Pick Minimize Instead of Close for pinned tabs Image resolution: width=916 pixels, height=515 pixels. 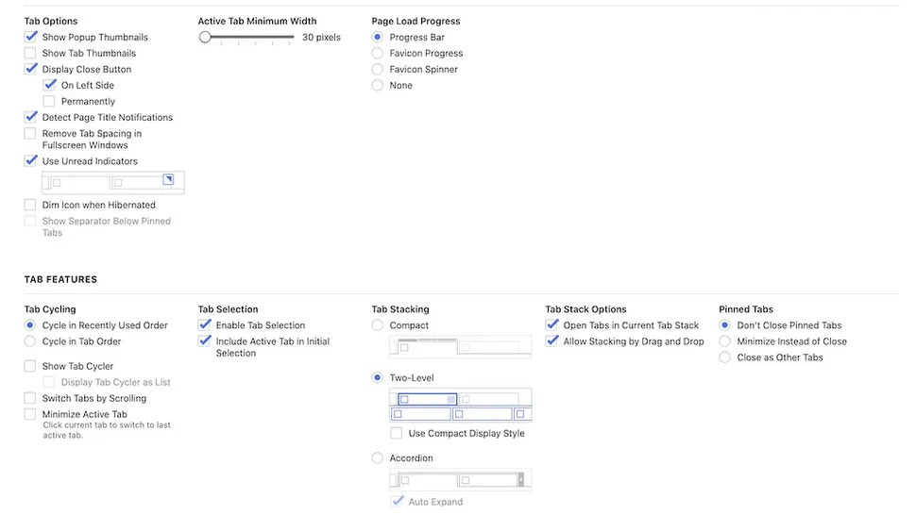pyautogui.click(x=725, y=341)
